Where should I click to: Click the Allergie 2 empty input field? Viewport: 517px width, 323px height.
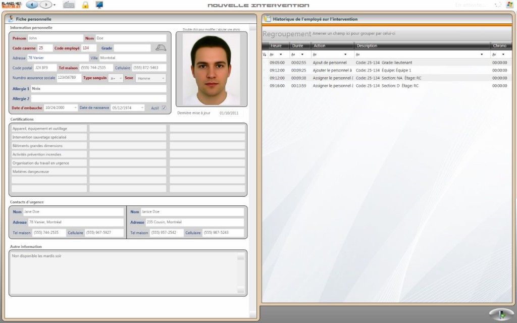click(x=98, y=98)
